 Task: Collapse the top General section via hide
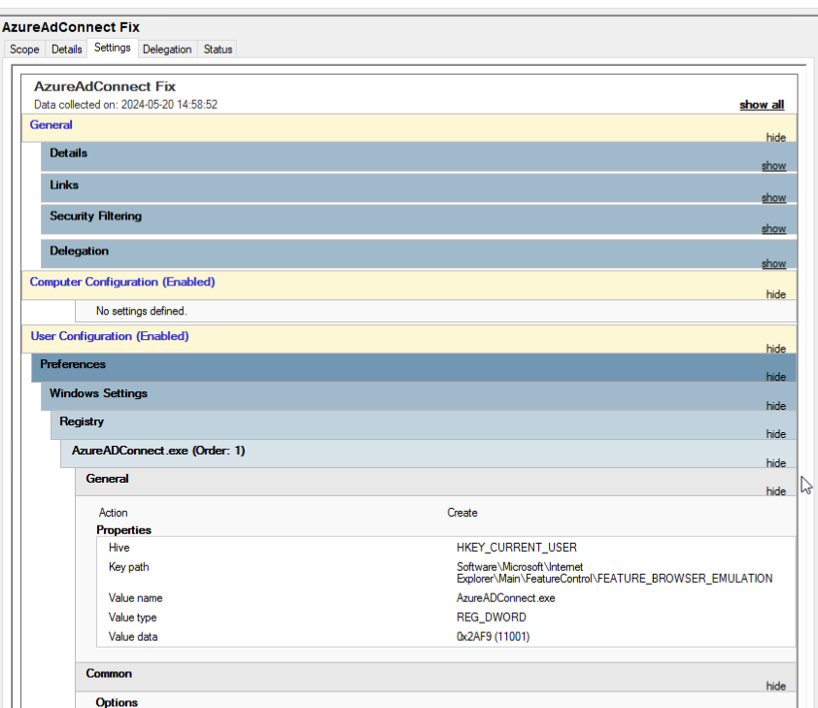click(775, 138)
